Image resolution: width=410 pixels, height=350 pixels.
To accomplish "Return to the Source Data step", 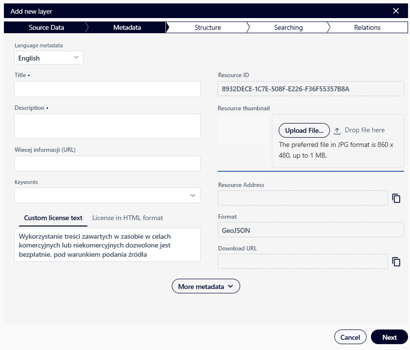I will click(46, 28).
